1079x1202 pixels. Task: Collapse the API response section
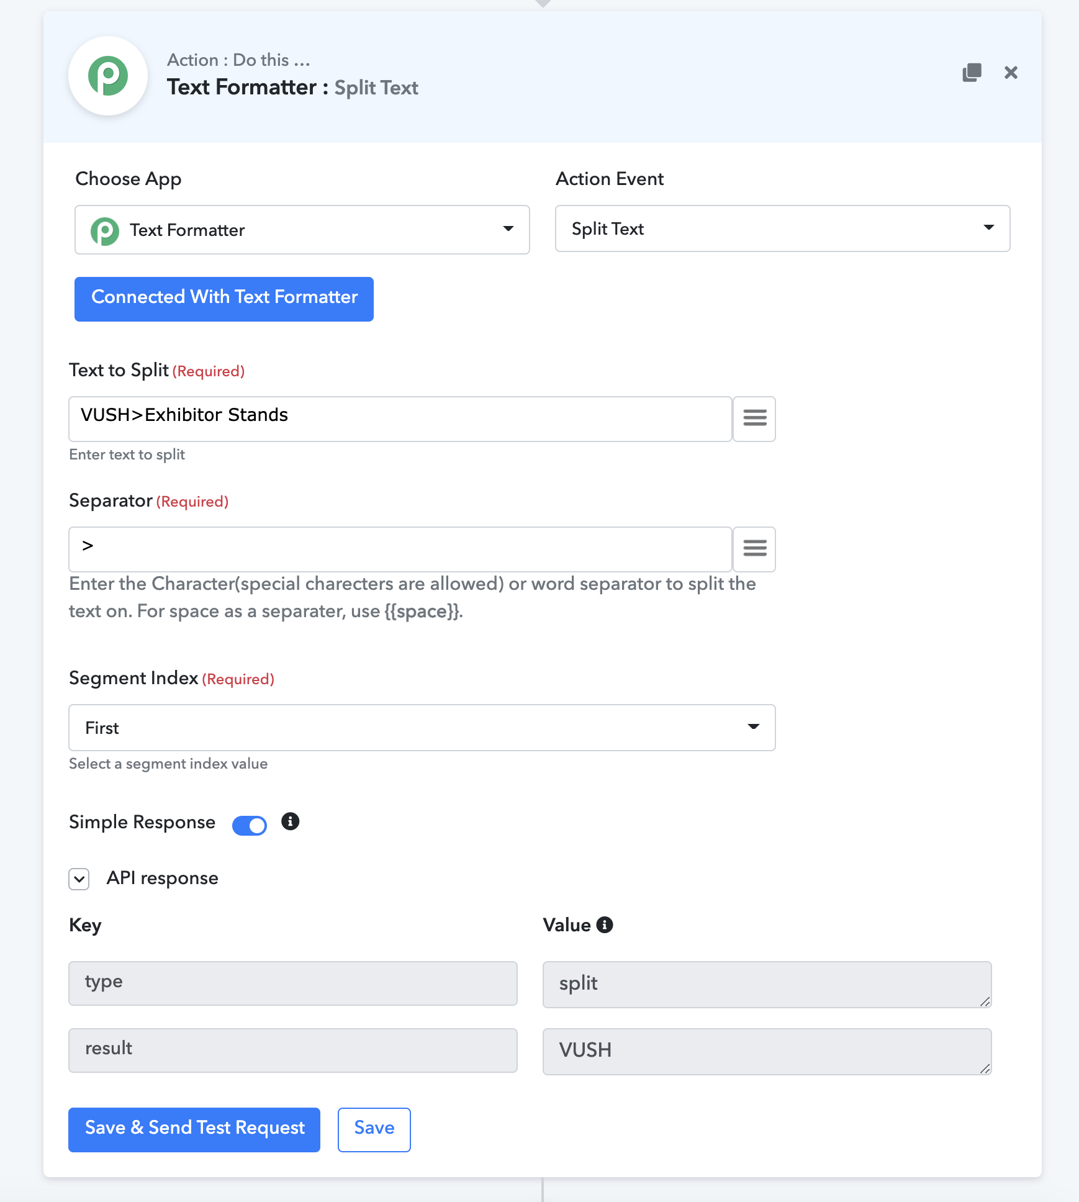(79, 879)
